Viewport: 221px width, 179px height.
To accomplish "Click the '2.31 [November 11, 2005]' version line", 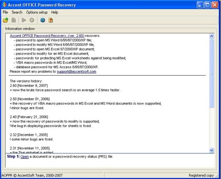I will click(30, 148).
